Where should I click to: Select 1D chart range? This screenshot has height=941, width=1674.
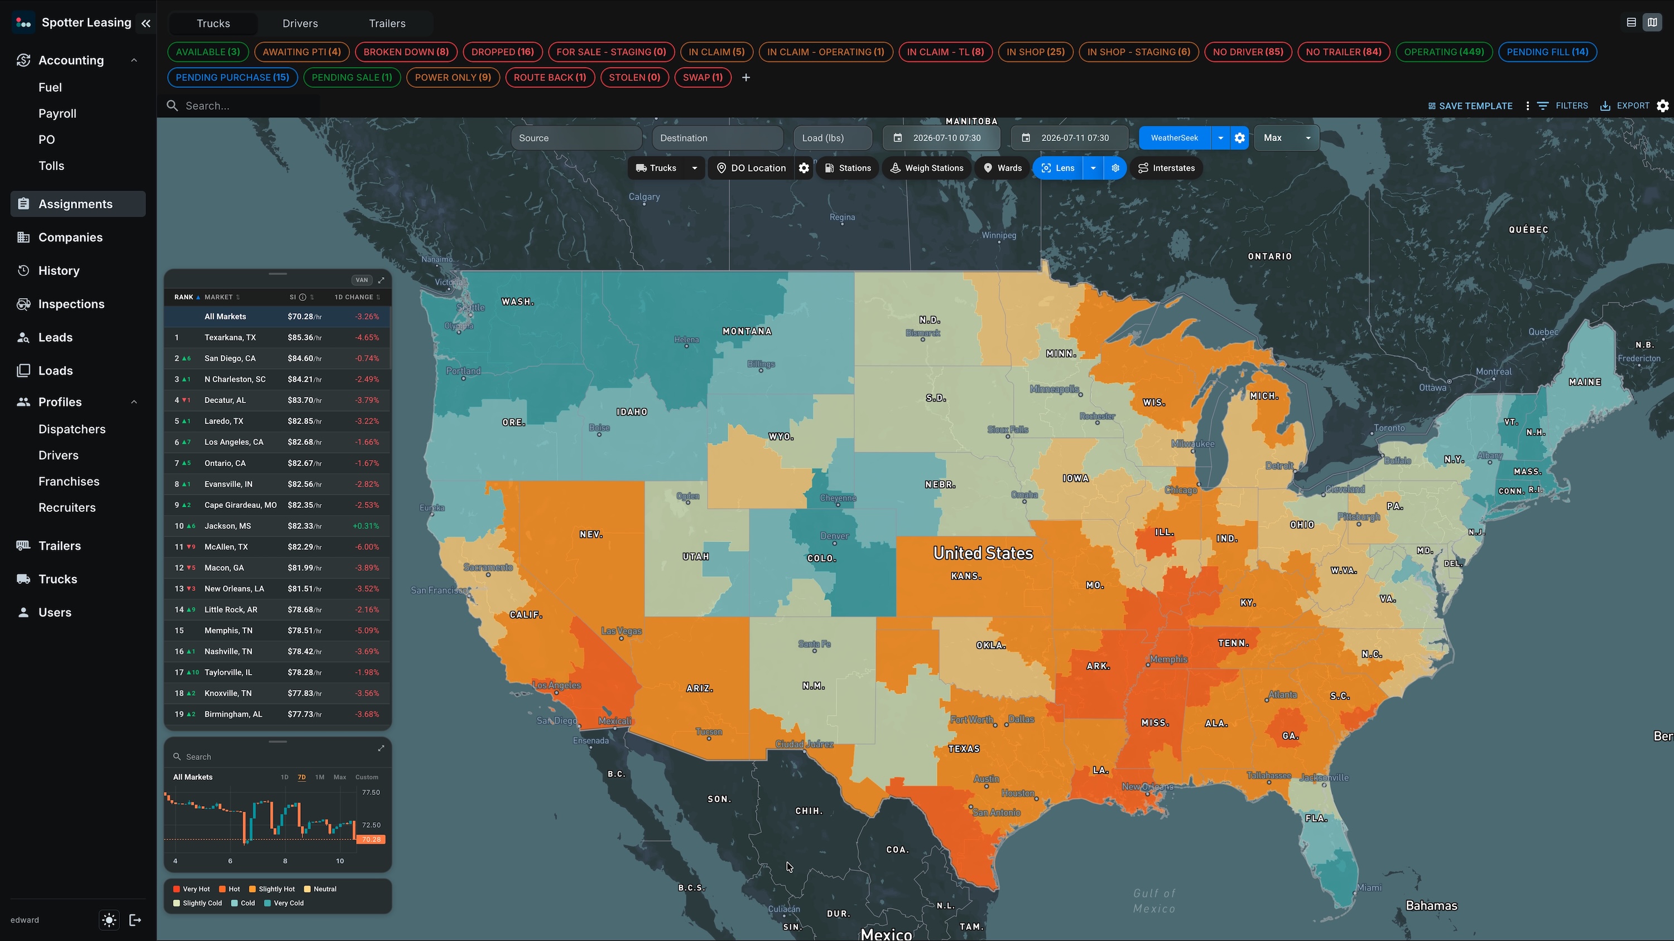[284, 777]
